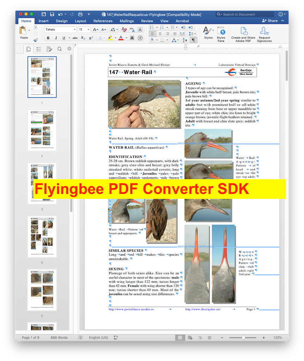Increase font size with the larger A
This screenshot has height=361, width=304.
click(x=95, y=30)
